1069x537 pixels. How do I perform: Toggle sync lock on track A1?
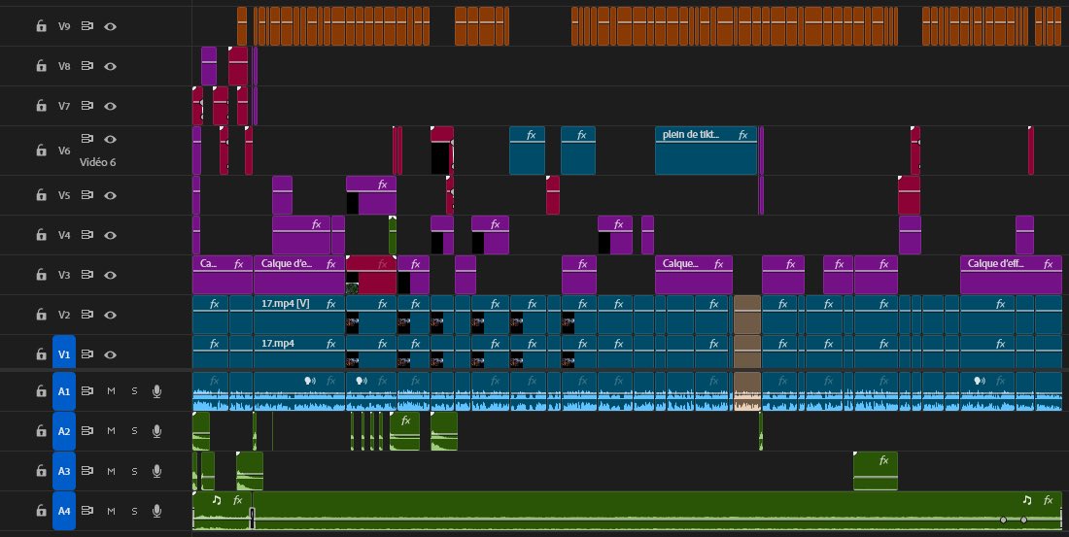pyautogui.click(x=87, y=391)
